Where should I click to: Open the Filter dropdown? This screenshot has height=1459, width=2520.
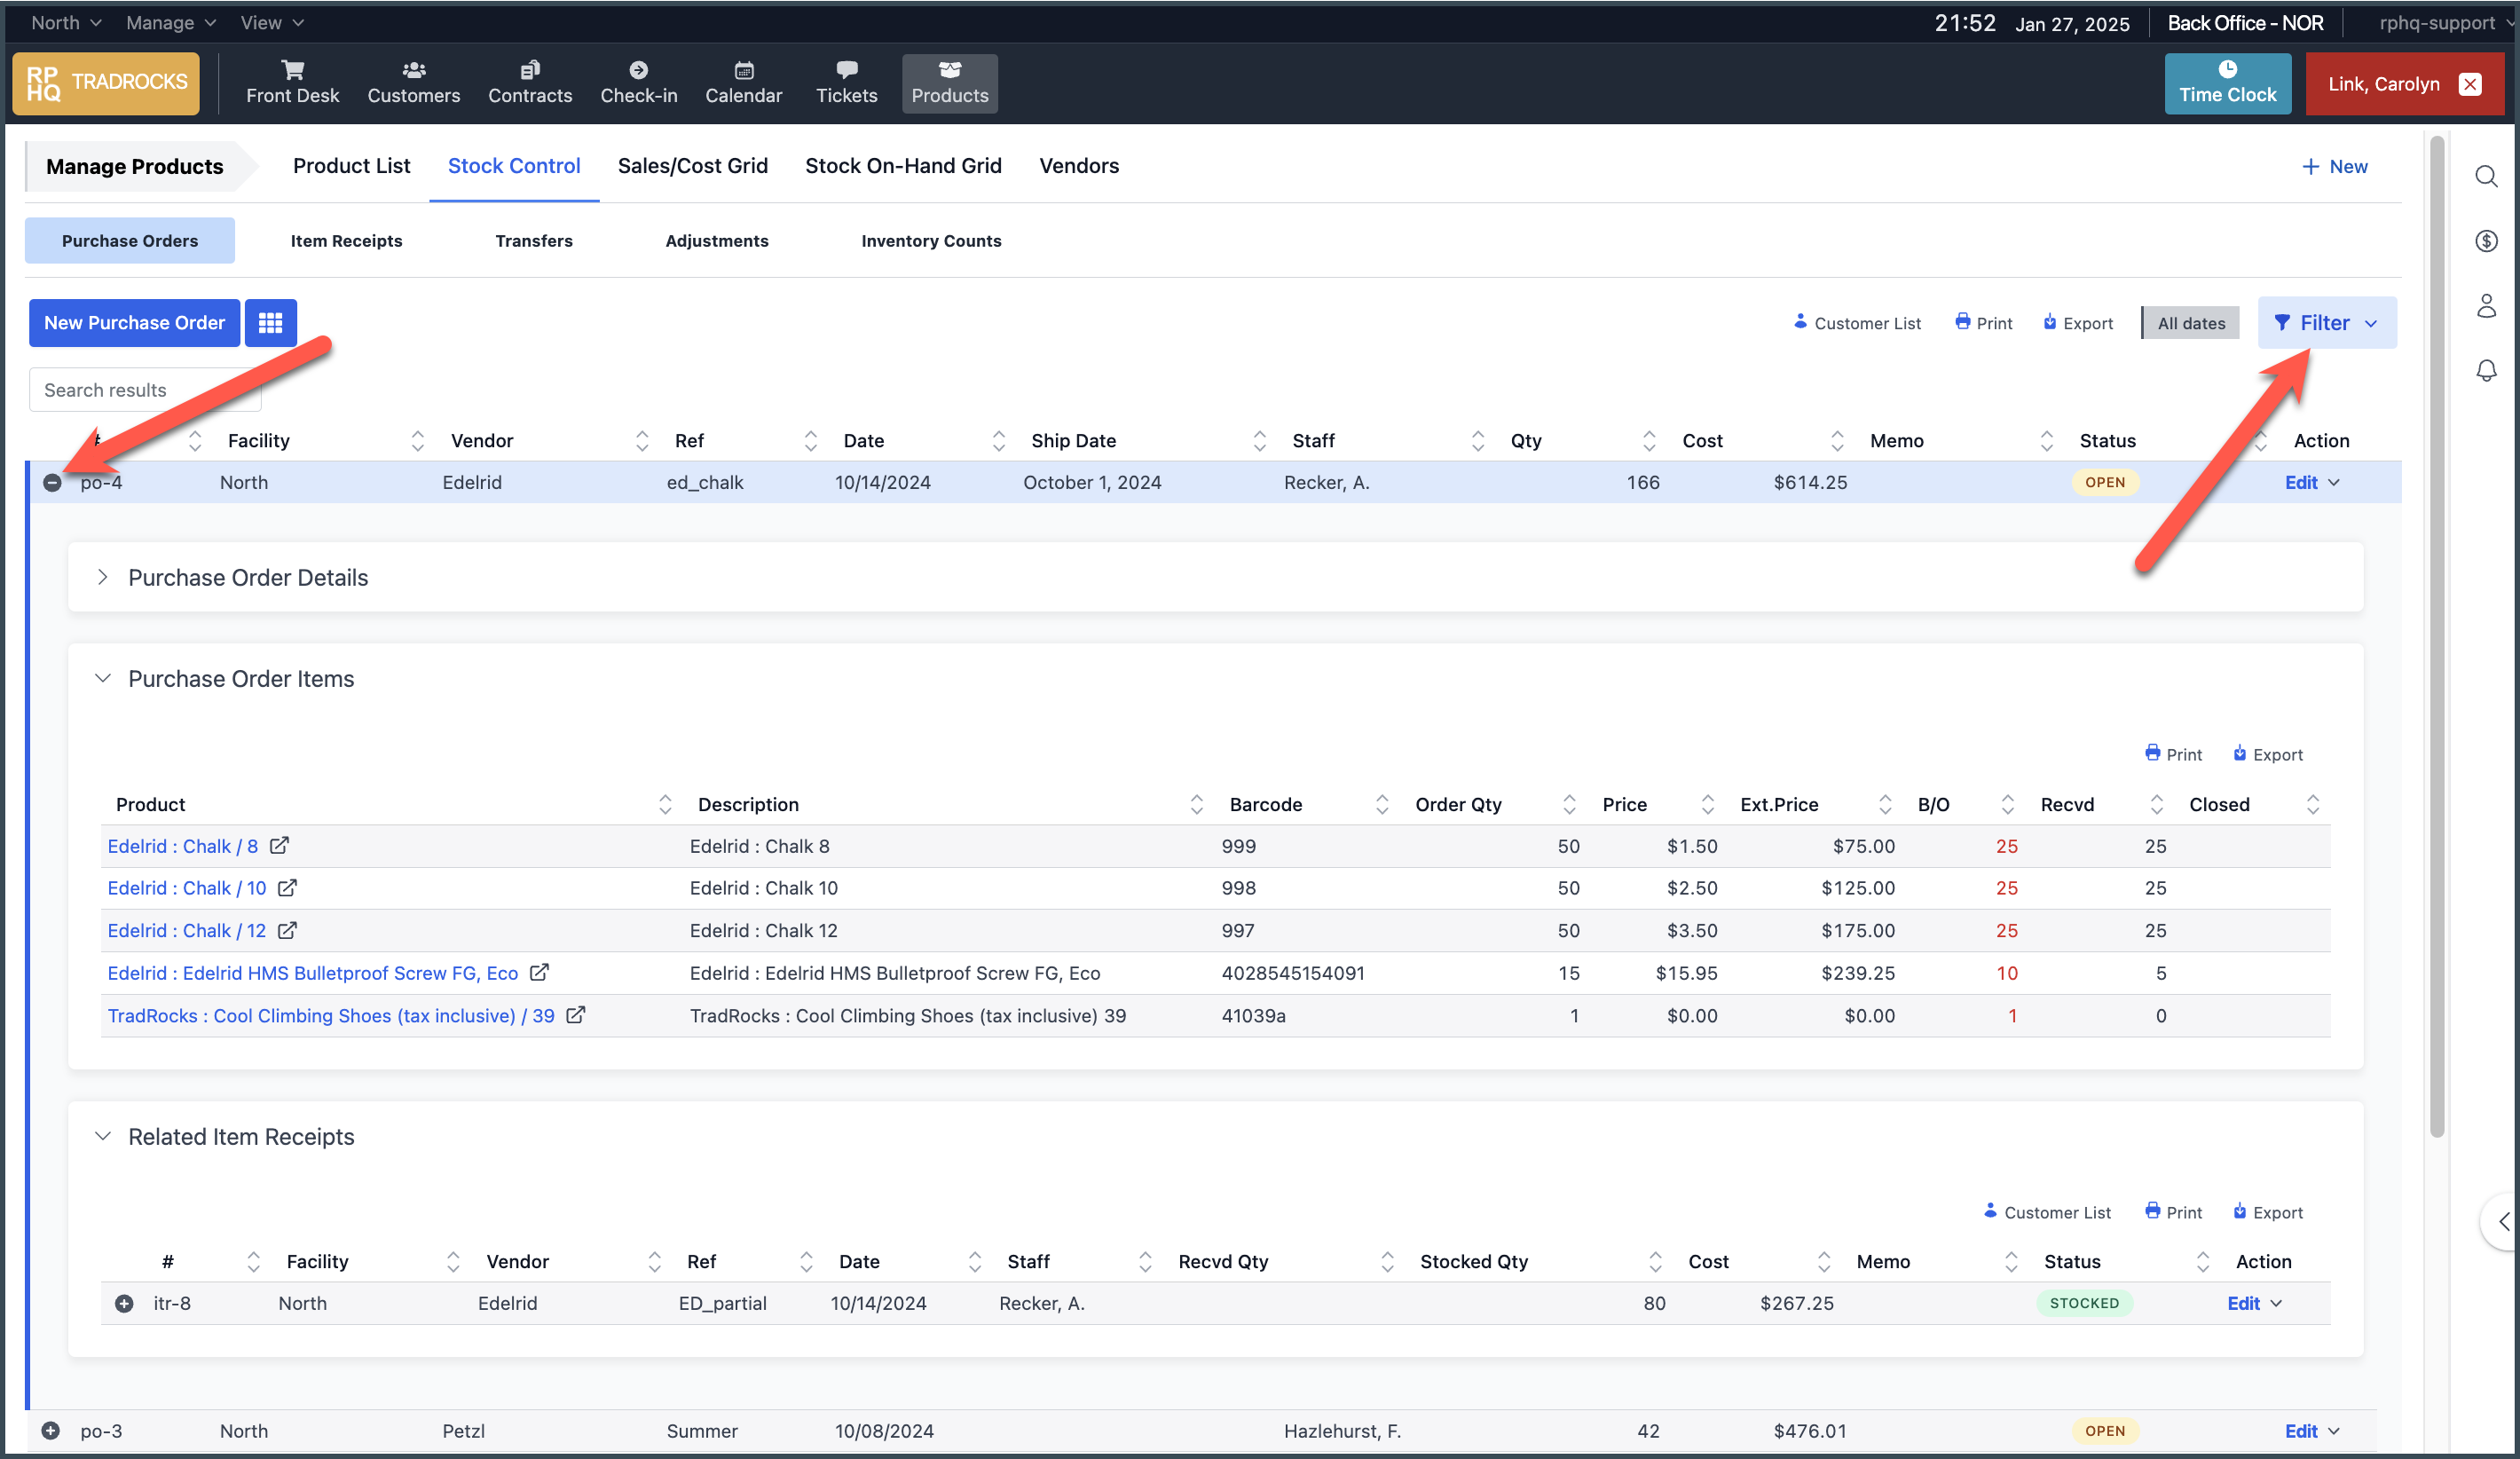pos(2326,322)
